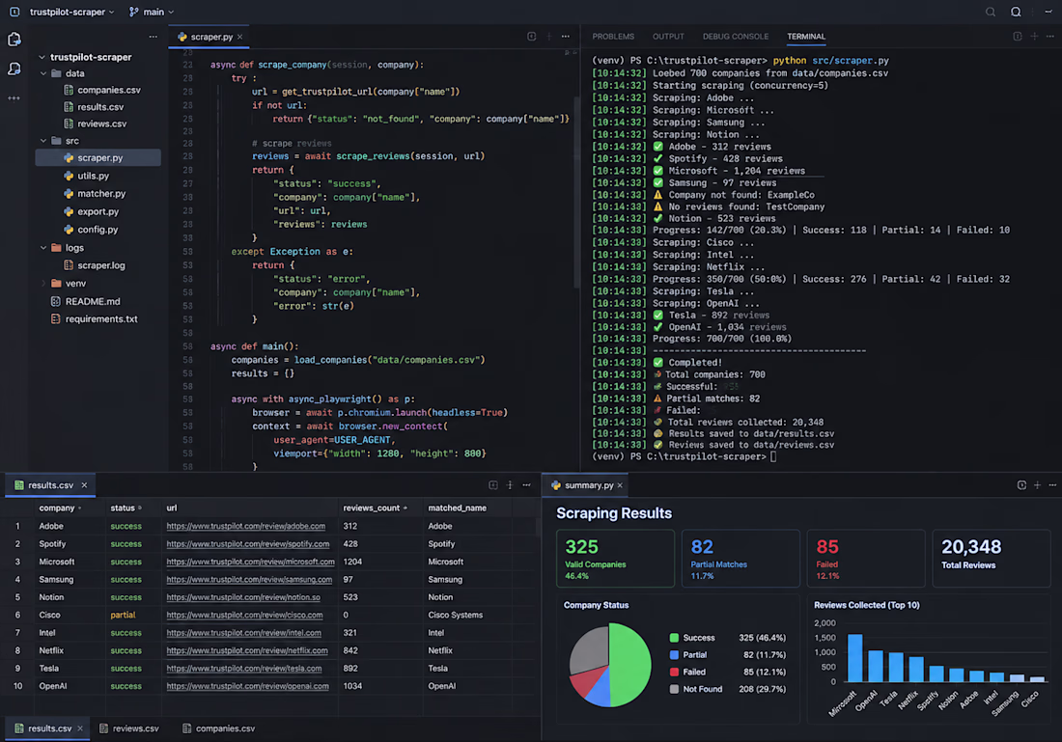The image size is (1062, 742).
Task: Switch to the PROBLEMS tab
Action: tap(613, 37)
